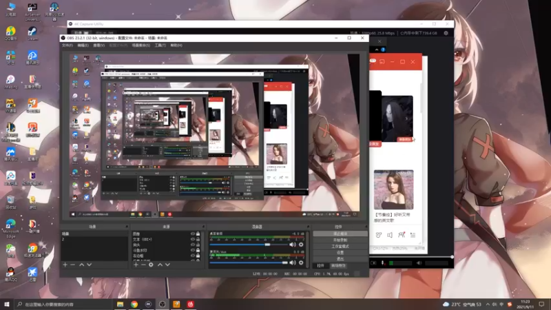Open 场景集合(S) menu in OBS
The height and width of the screenshot is (310, 551).
pyautogui.click(x=141, y=45)
